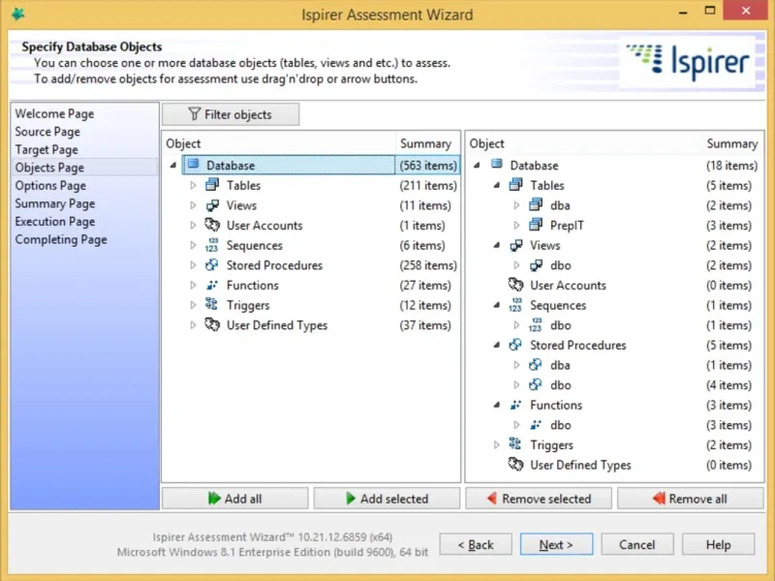Viewport: 775px width, 581px height.
Task: Expand the Tables node in the left tree
Action: point(193,185)
